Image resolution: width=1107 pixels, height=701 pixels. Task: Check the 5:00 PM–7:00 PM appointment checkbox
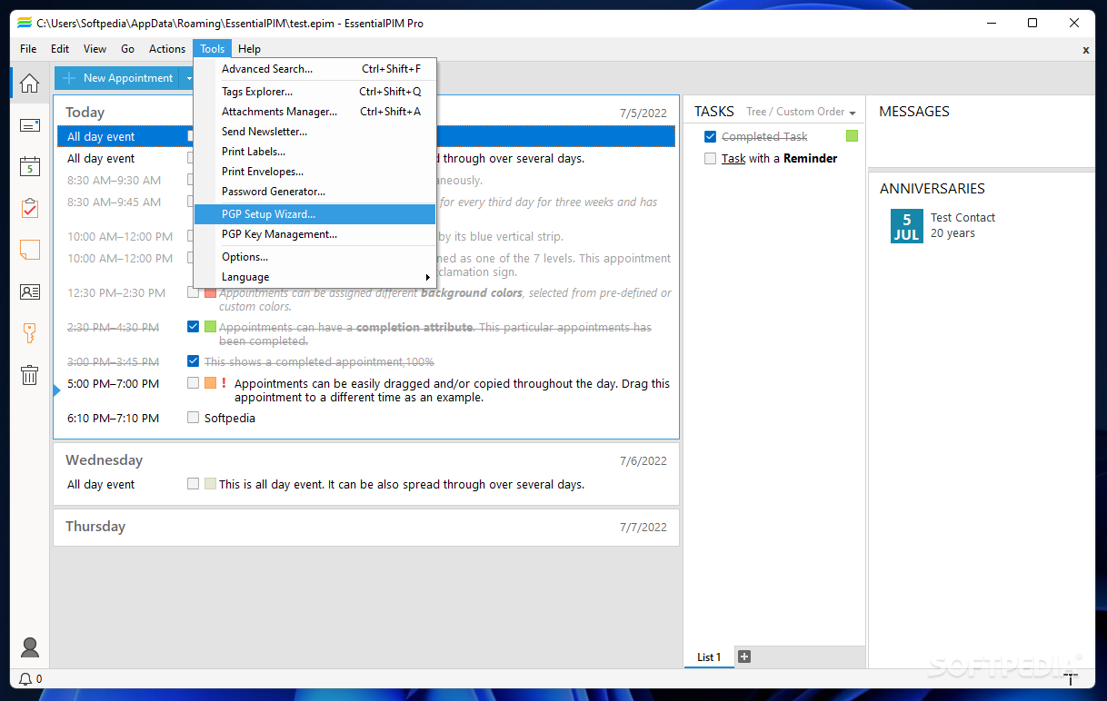[193, 383]
